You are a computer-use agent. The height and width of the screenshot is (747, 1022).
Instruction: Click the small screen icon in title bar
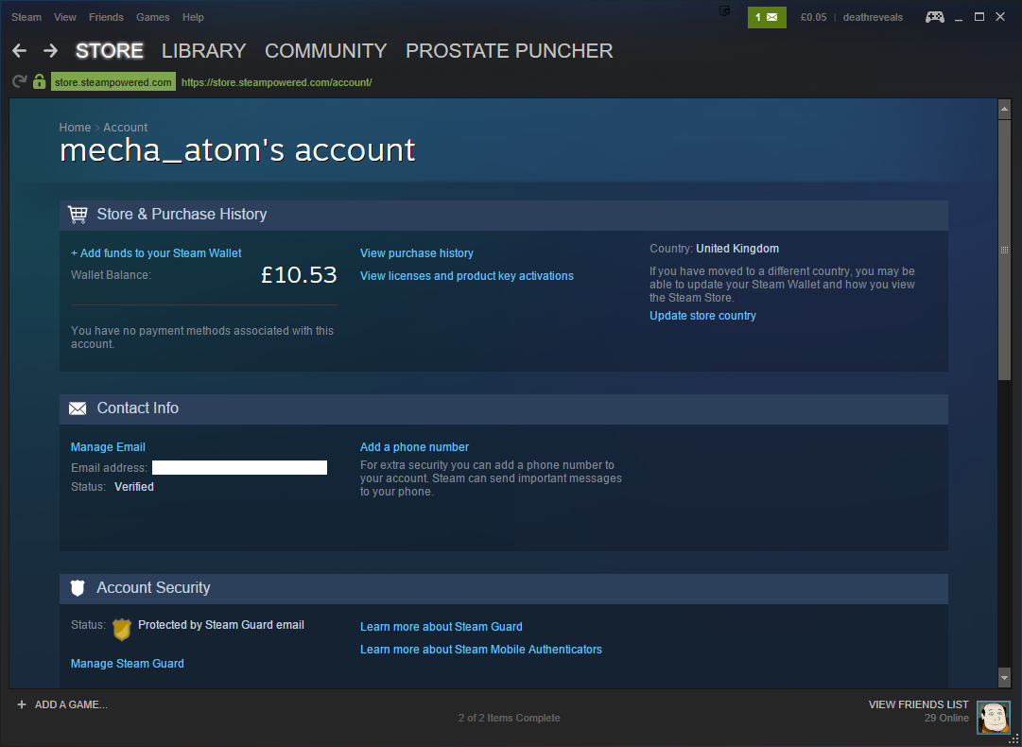[x=724, y=11]
